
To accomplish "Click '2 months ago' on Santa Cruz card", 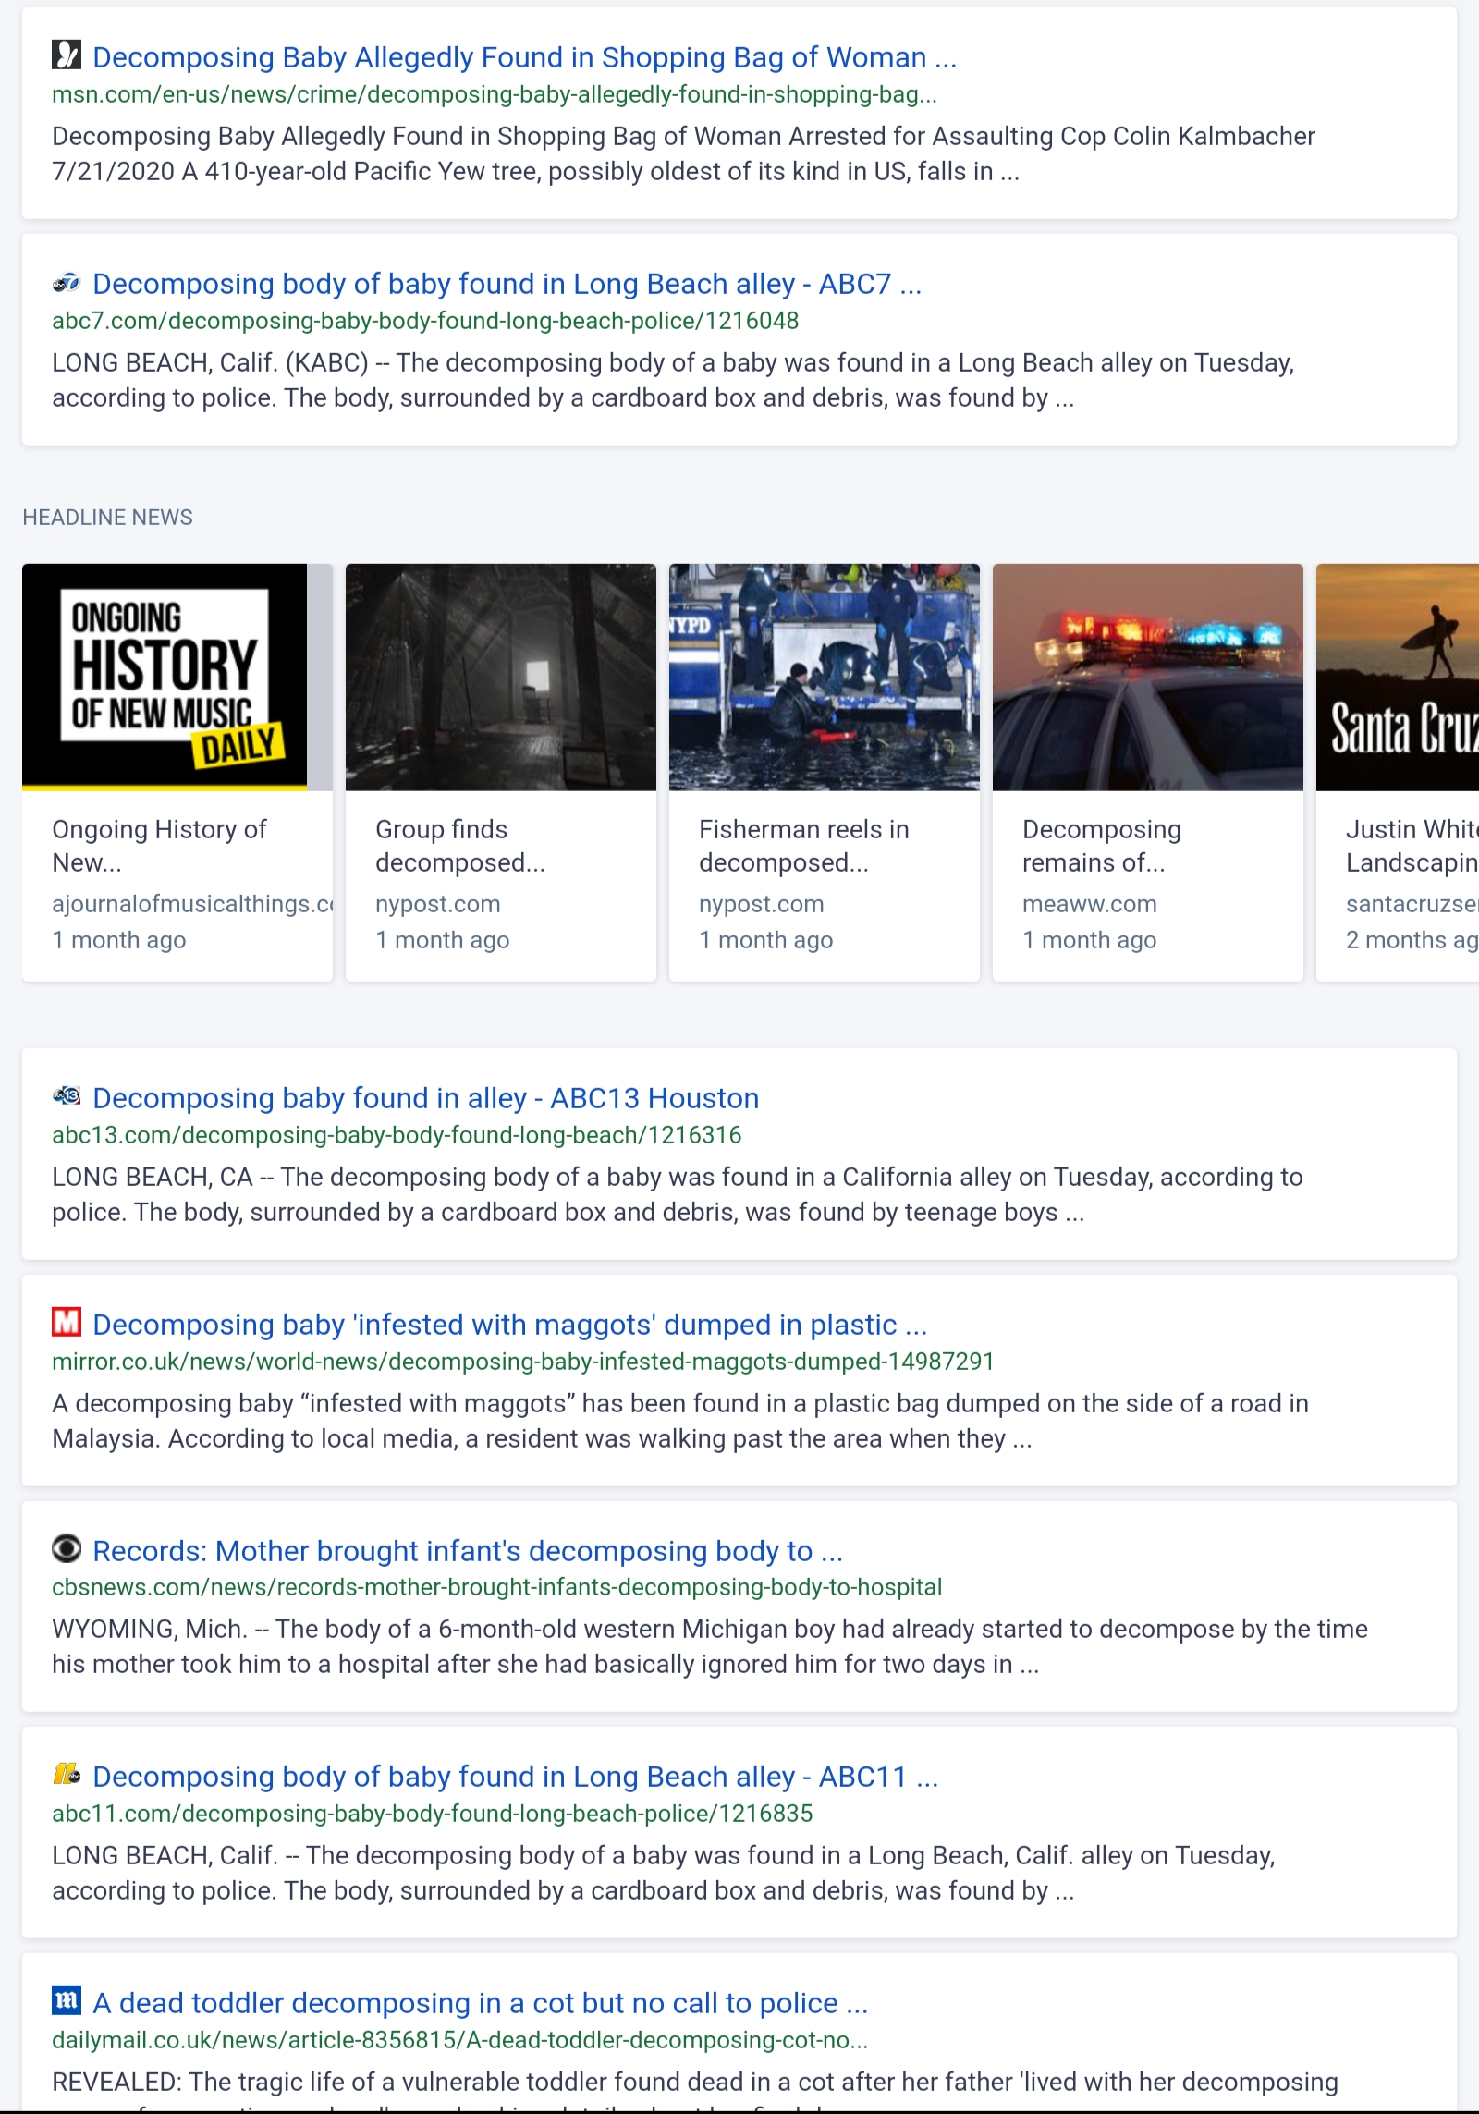I will click(x=1412, y=940).
